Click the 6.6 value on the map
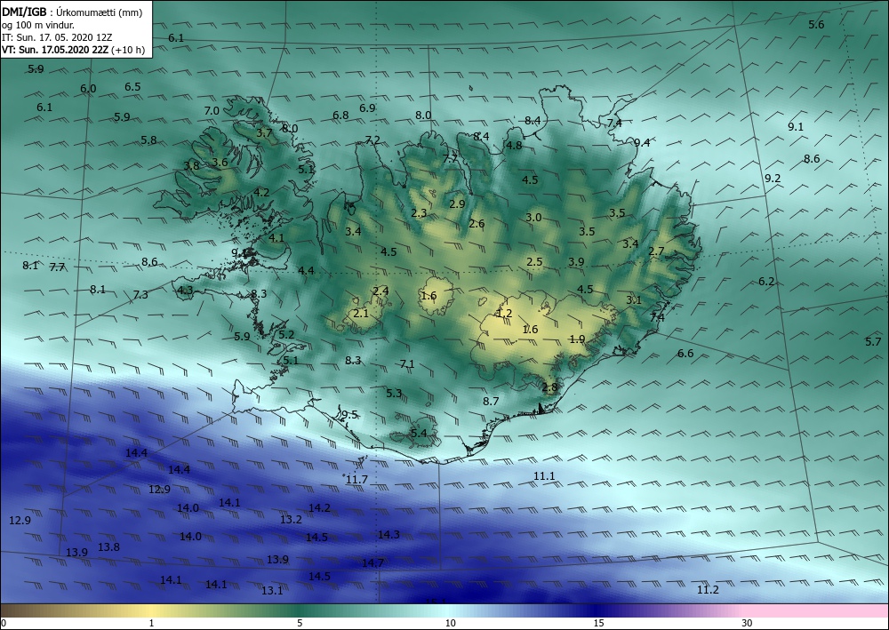This screenshot has height=630, width=889. tap(685, 353)
